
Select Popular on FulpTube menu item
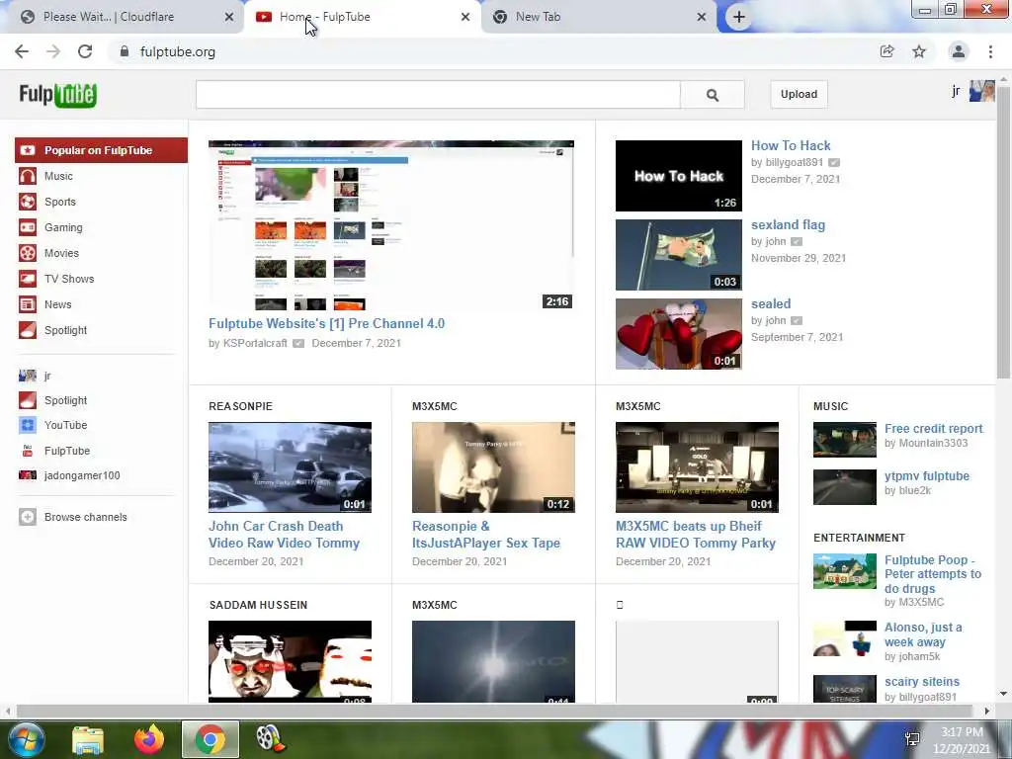tap(102, 150)
